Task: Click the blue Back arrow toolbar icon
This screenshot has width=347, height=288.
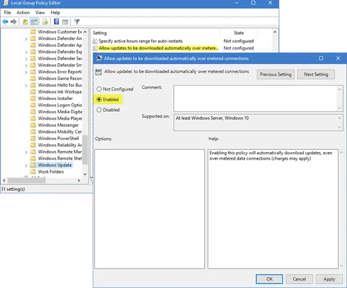Action: coord(5,22)
